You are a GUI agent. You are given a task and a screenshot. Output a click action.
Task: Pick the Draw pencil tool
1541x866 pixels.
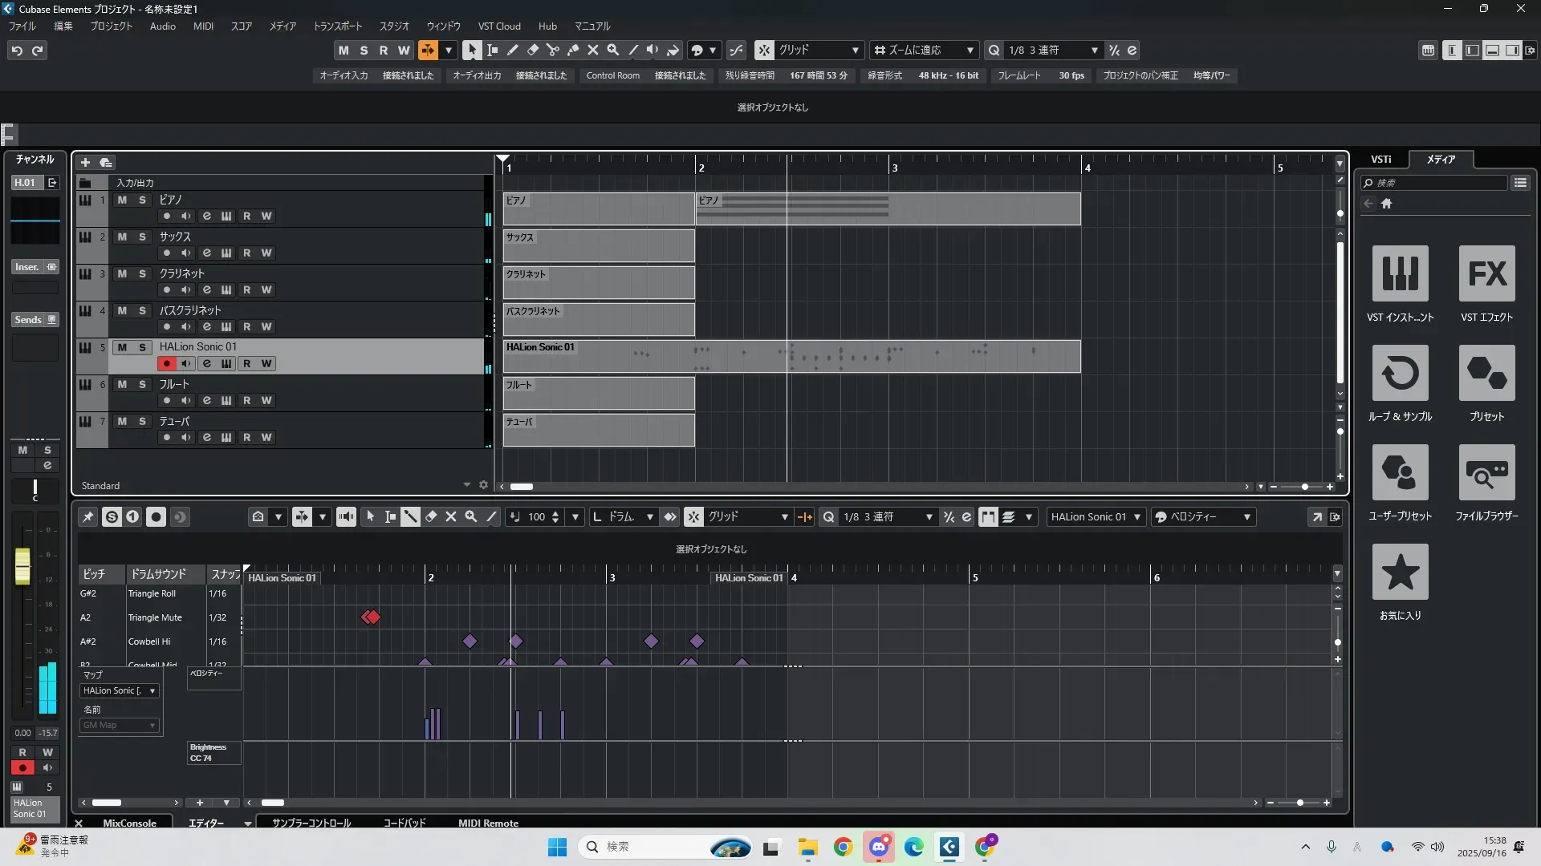point(513,50)
